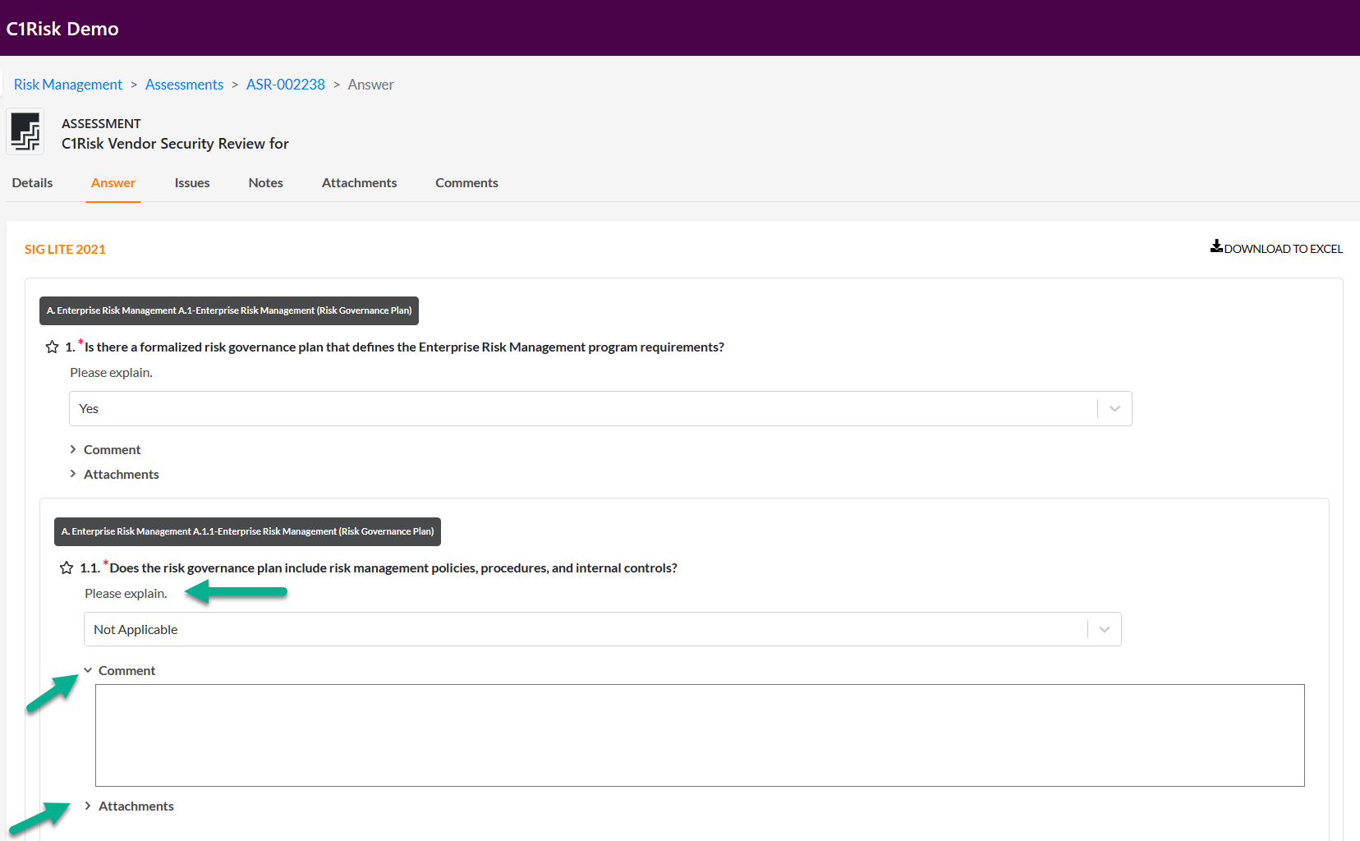Viewport: 1360px width, 841px height.
Task: Star question 1.1 as a favorite
Action: tap(67, 568)
